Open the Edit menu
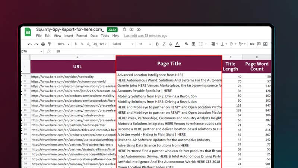The width and height of the screenshot is (298, 168). 48,36
